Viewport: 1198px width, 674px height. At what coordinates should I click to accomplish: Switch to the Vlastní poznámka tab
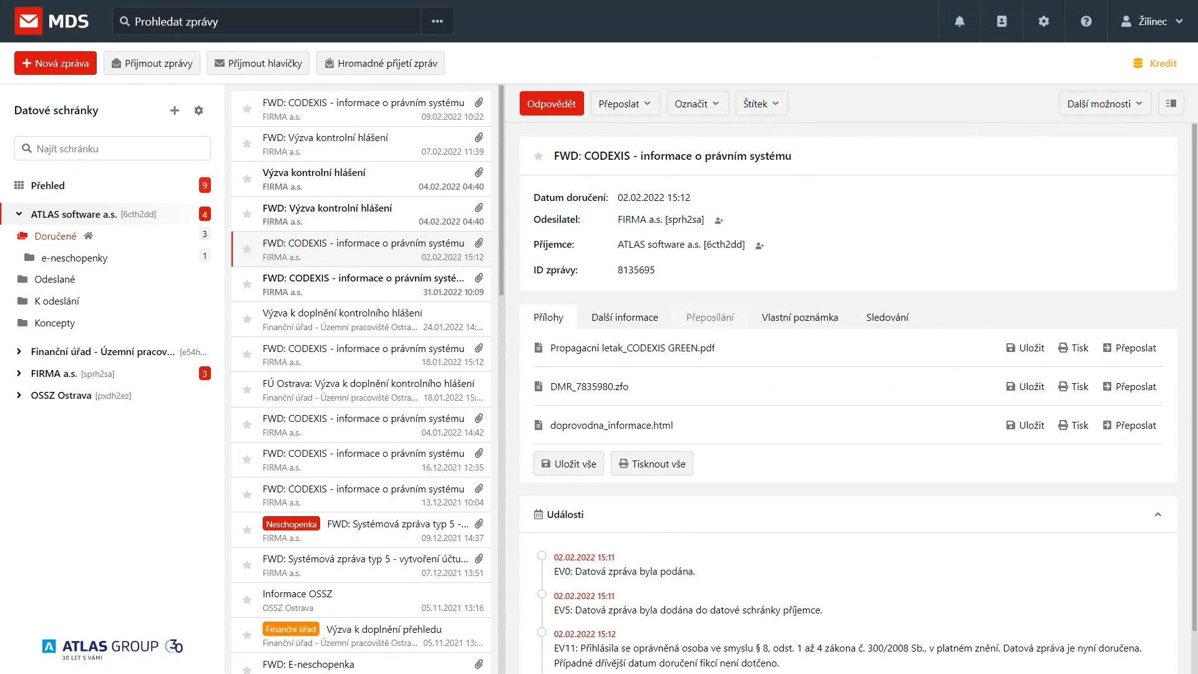[800, 317]
